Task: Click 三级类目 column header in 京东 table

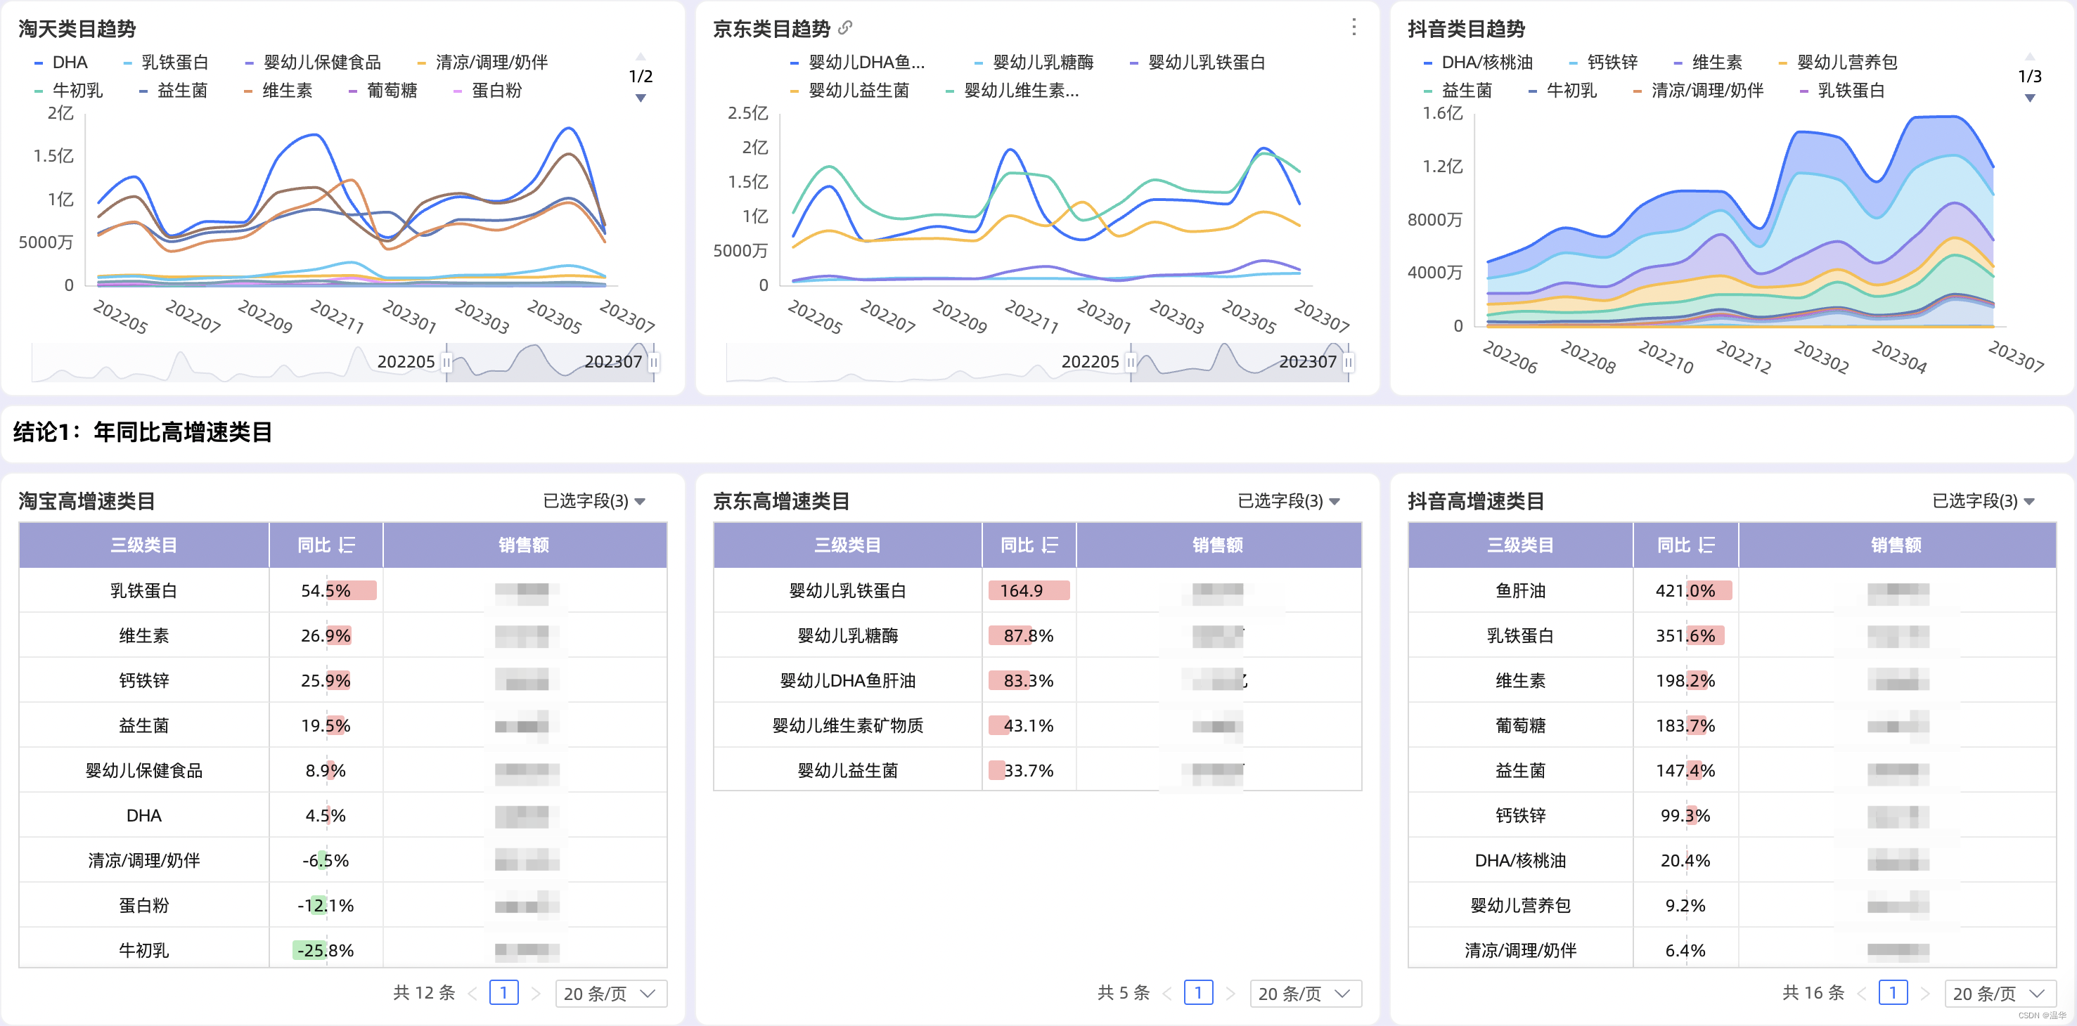Action: [847, 545]
